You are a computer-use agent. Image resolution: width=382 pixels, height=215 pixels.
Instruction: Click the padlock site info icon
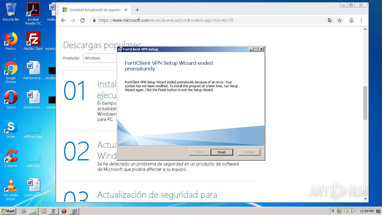[94, 20]
